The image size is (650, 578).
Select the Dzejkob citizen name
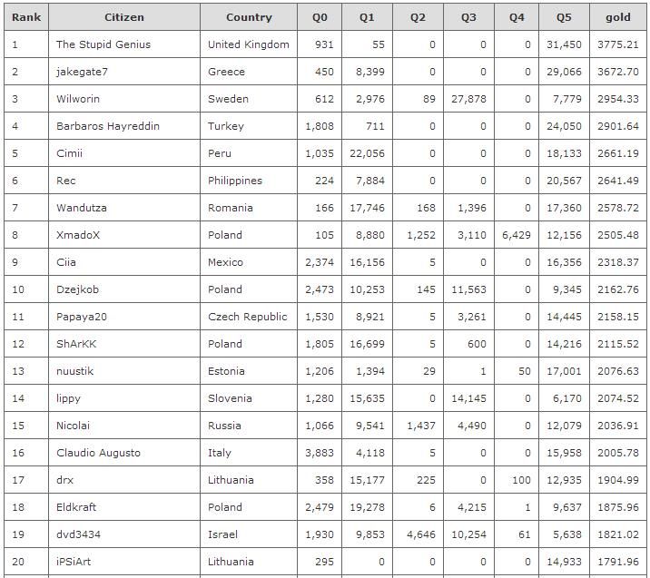click(78, 289)
